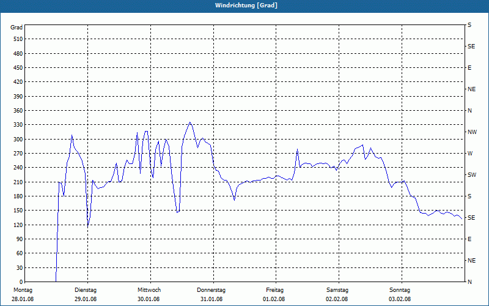The width and height of the screenshot is (489, 306).
Task: Click the SW compass label on right axis
Action: coord(472,175)
